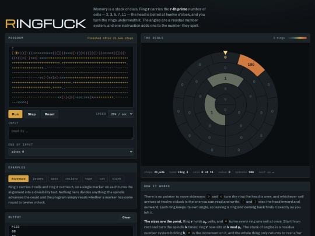This screenshot has height=236, width=315.
Task: Click the value 0 status readout
Action: pos(224,172)
